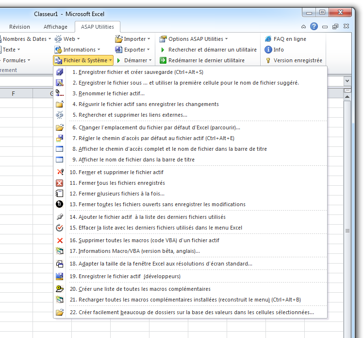Click 'Rechercher et démarrer un utilitaire'

click(x=208, y=50)
